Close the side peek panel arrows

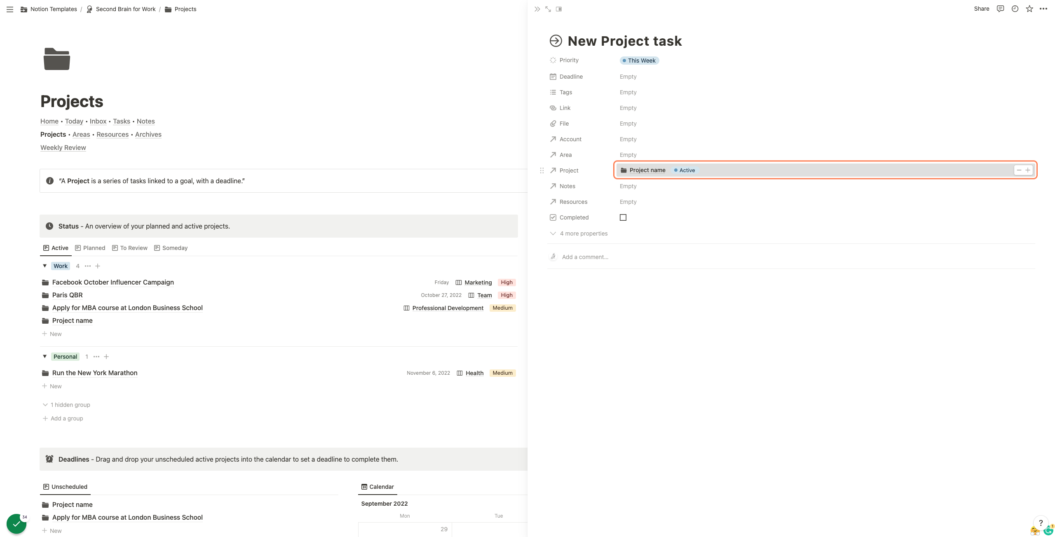click(537, 9)
